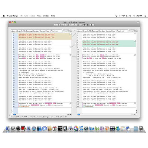The width and height of the screenshot is (148, 148).
Task: Click the Wi-Fi status icon in menu bar
Action: (x=123, y=16)
